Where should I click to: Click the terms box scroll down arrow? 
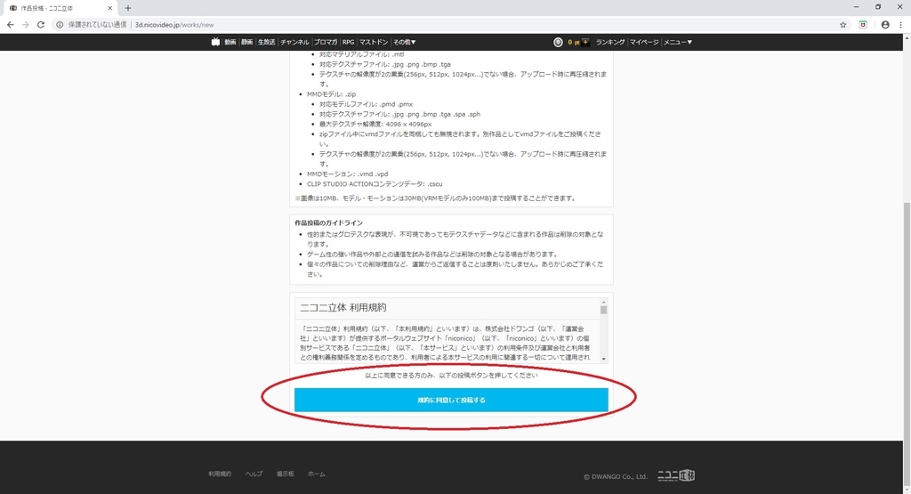[x=604, y=360]
